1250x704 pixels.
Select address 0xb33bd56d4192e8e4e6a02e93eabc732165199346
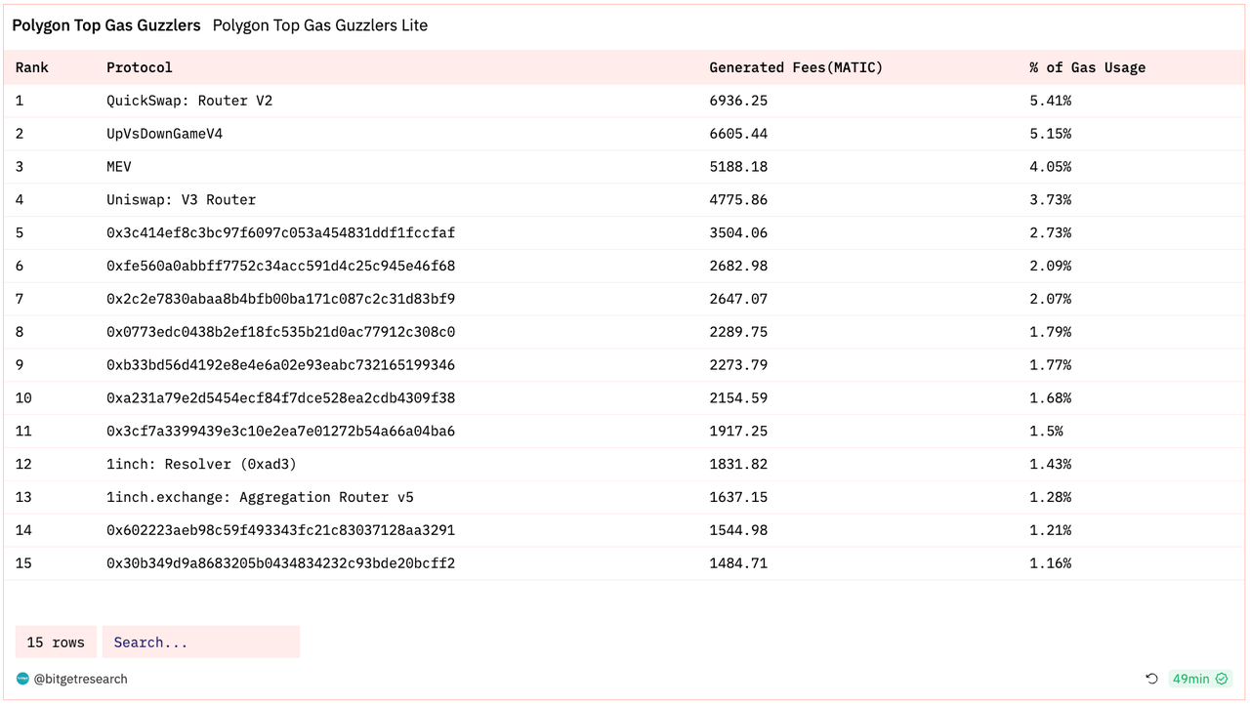281,365
